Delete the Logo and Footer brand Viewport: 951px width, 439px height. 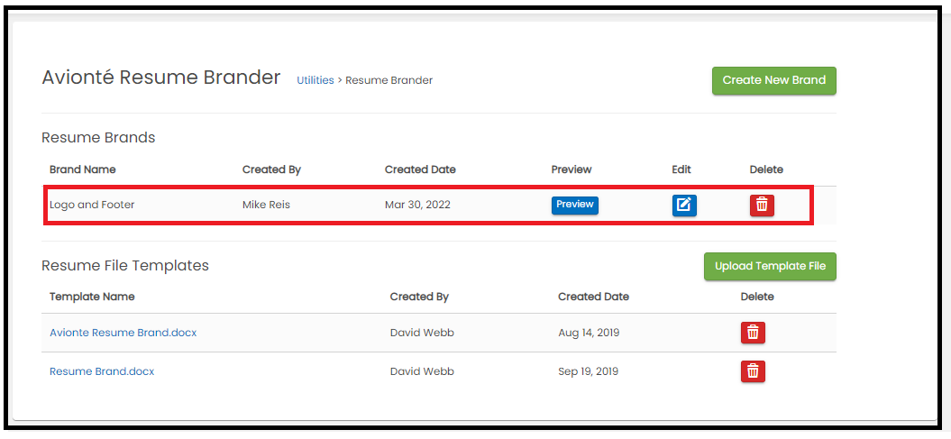(x=762, y=206)
